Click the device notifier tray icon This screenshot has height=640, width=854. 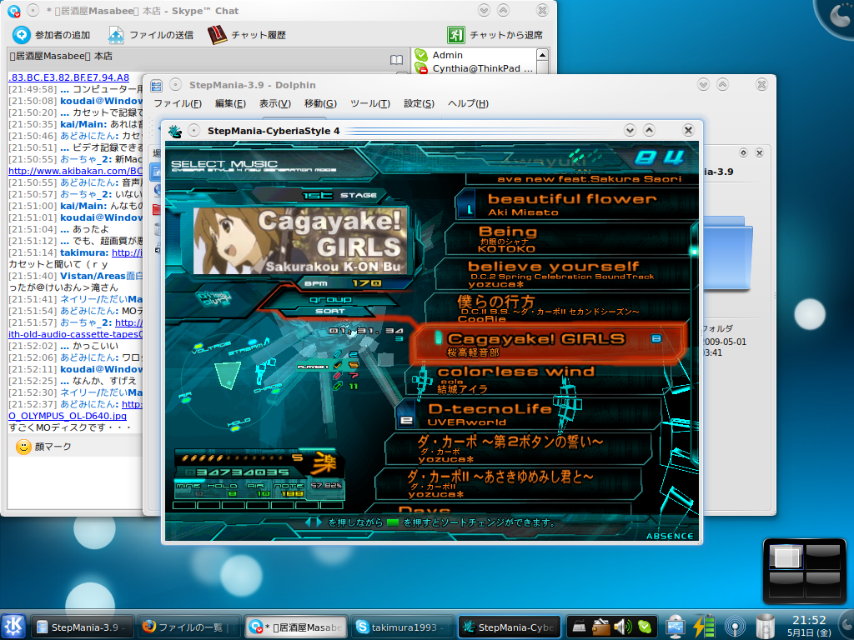coord(579,627)
